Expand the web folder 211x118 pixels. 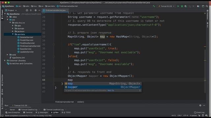(8, 55)
